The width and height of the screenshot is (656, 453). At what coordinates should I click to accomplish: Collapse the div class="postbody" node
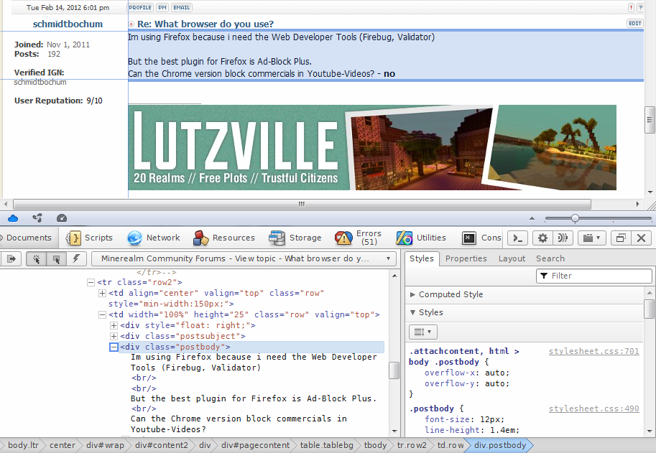click(x=114, y=347)
